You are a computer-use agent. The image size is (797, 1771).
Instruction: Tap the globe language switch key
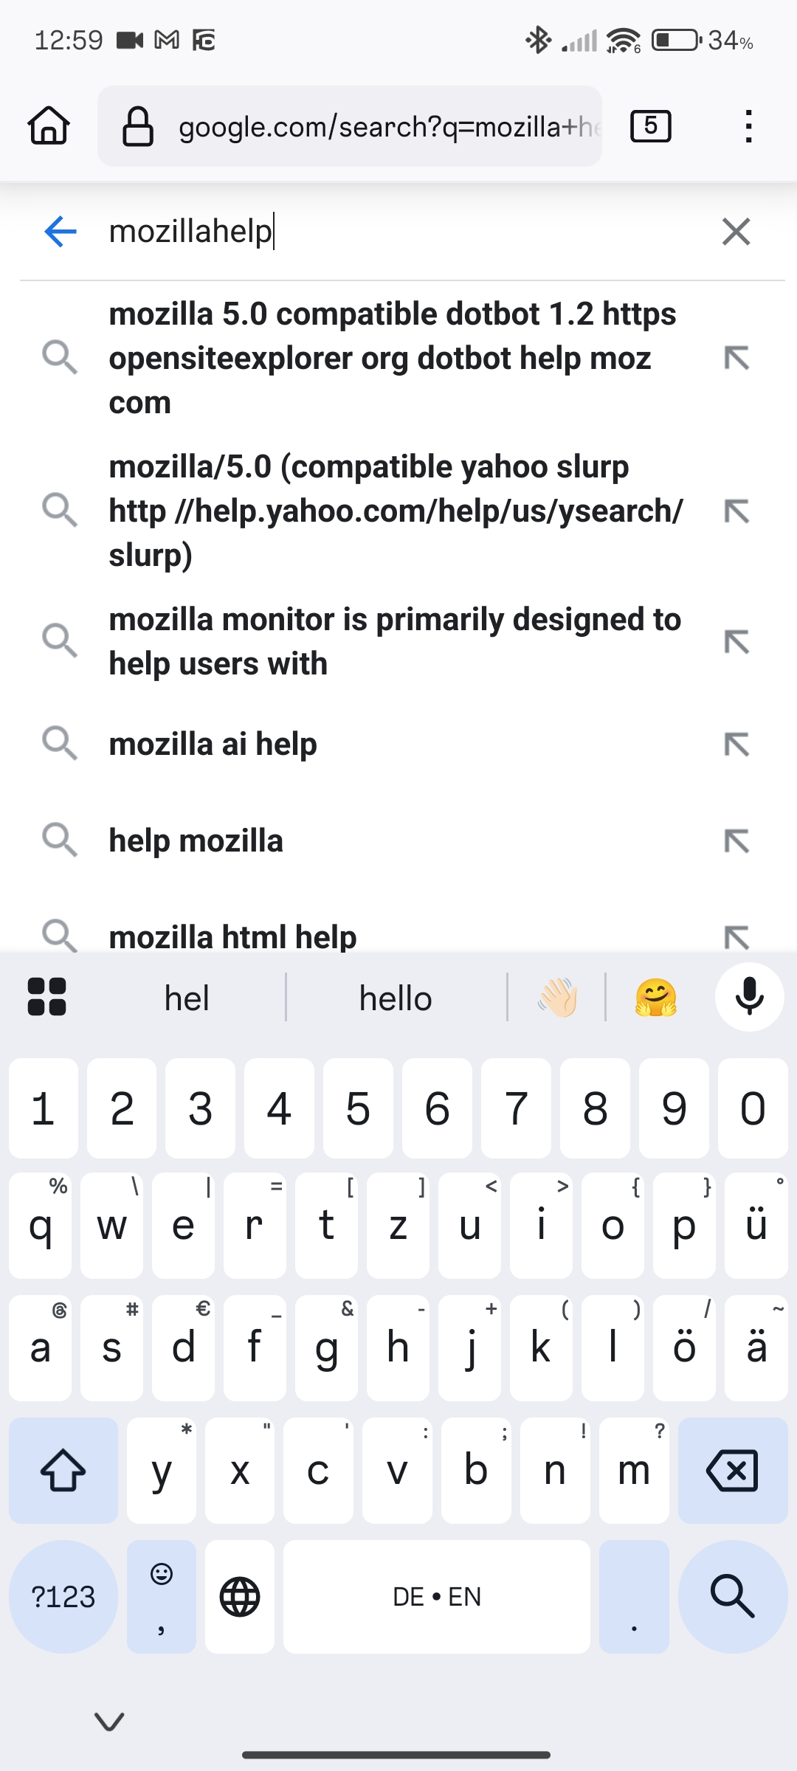coord(240,1596)
